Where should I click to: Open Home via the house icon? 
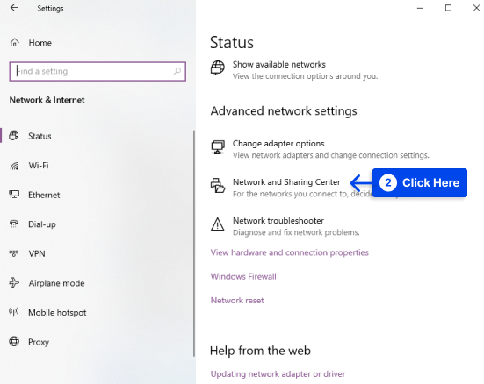[15, 43]
